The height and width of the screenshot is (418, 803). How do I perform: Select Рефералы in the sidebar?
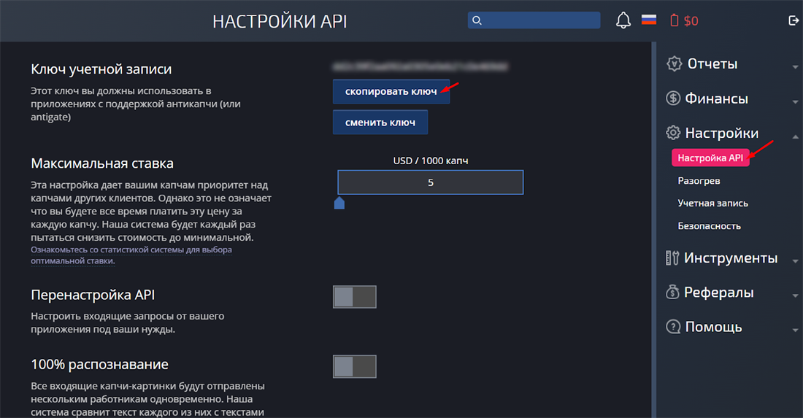(x=718, y=292)
